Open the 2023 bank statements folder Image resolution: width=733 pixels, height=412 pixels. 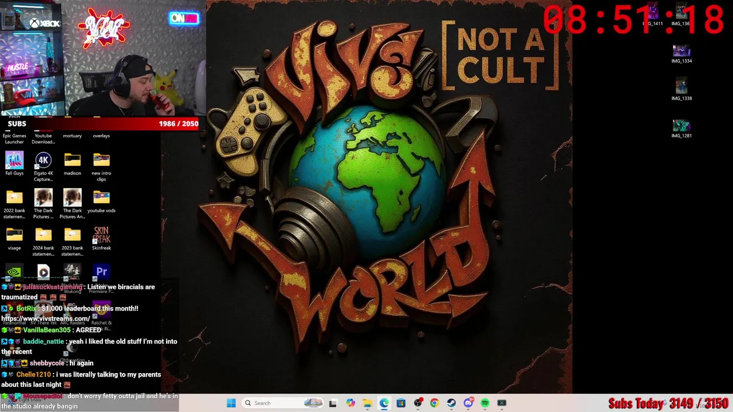(x=72, y=241)
